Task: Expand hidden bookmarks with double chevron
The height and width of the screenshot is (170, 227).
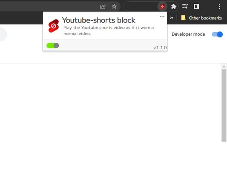Action: point(172,18)
